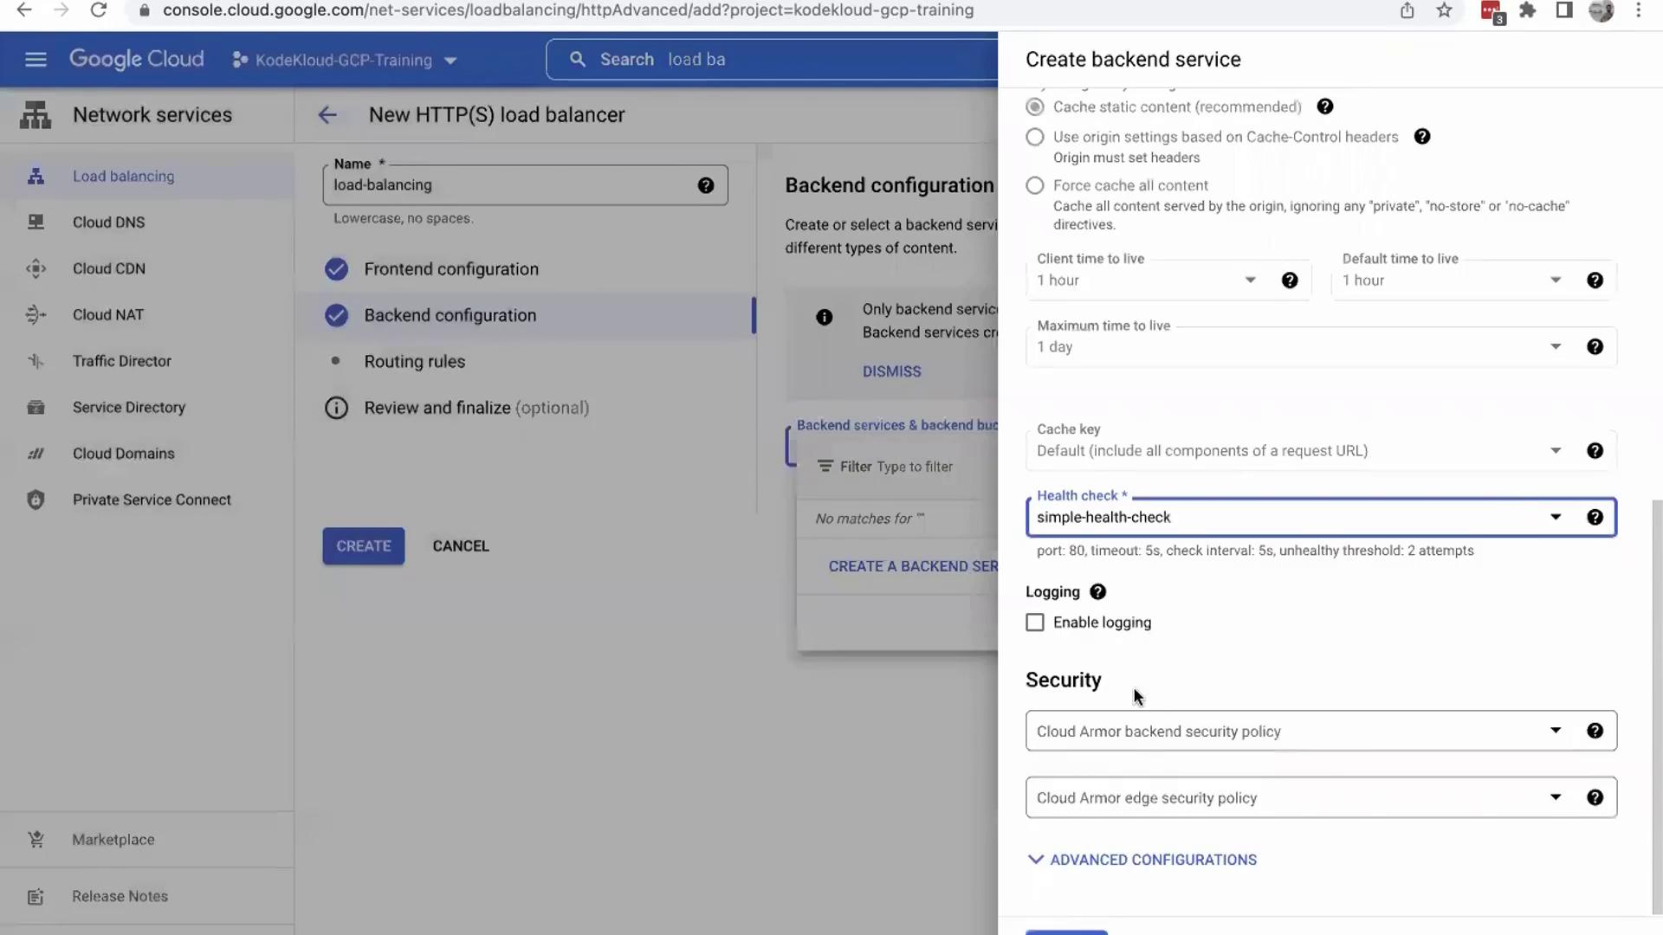1663x935 pixels.
Task: Click the Marketplace cart icon
Action: 36,840
